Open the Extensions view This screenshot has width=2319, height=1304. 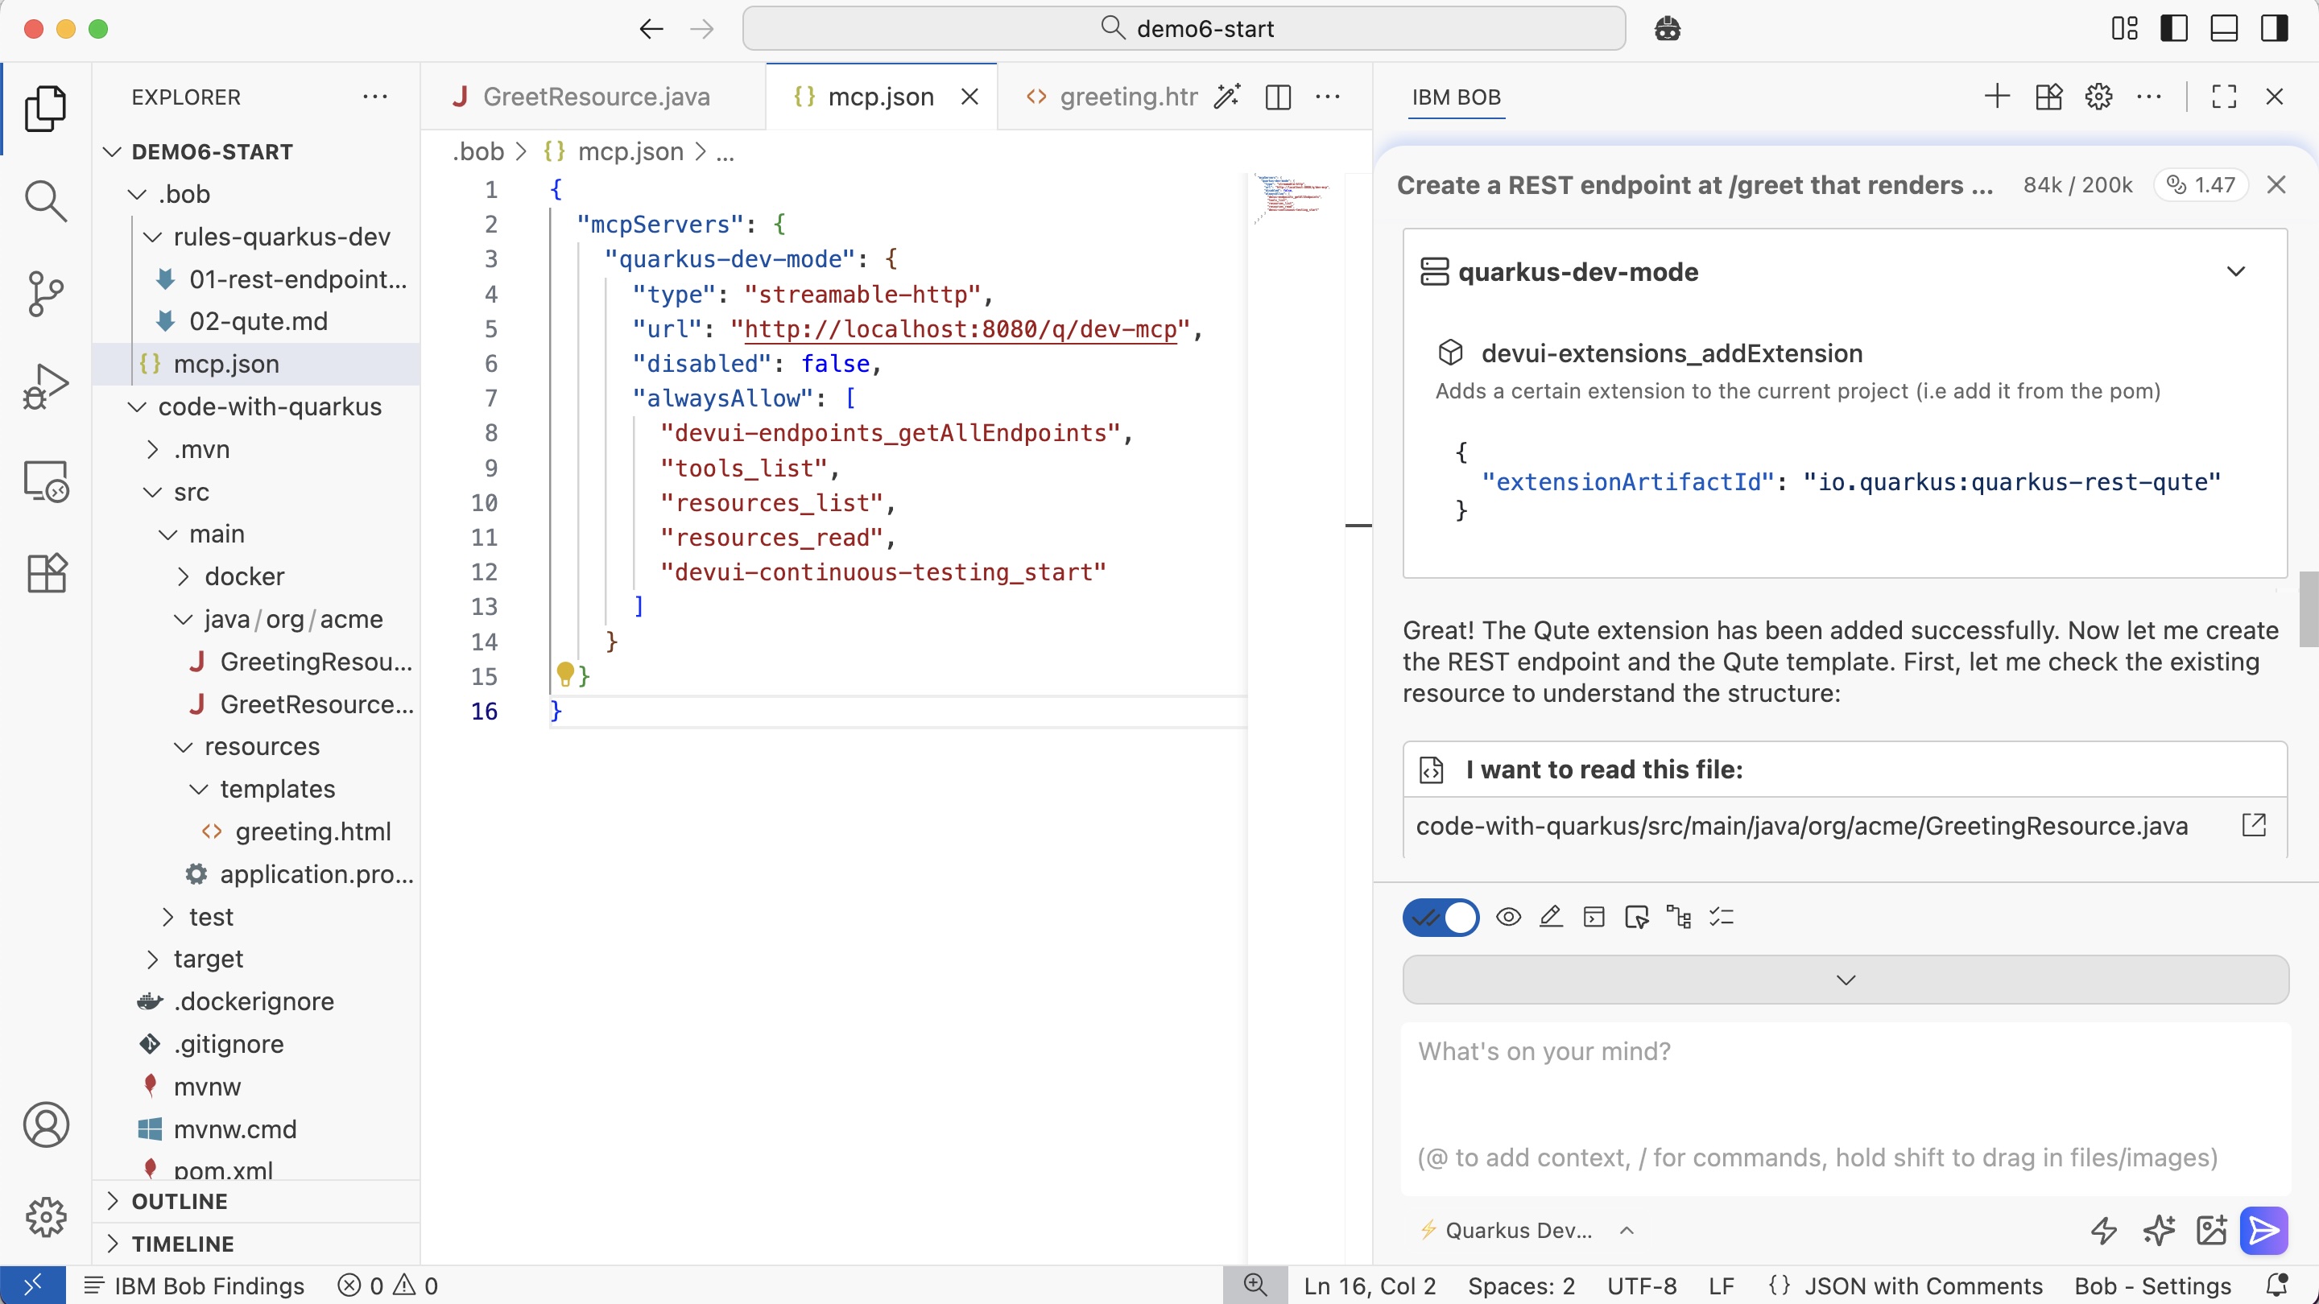45,573
